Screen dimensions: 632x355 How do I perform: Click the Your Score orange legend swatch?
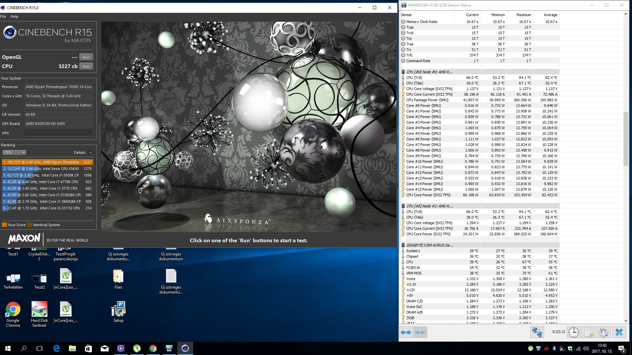[4, 225]
